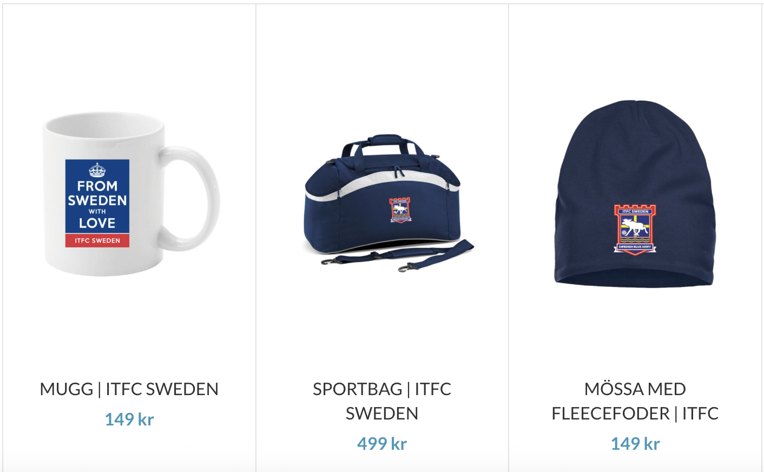764x472 pixels.
Task: Click the detached shoulder strap below the bag
Action: [x=398, y=257]
